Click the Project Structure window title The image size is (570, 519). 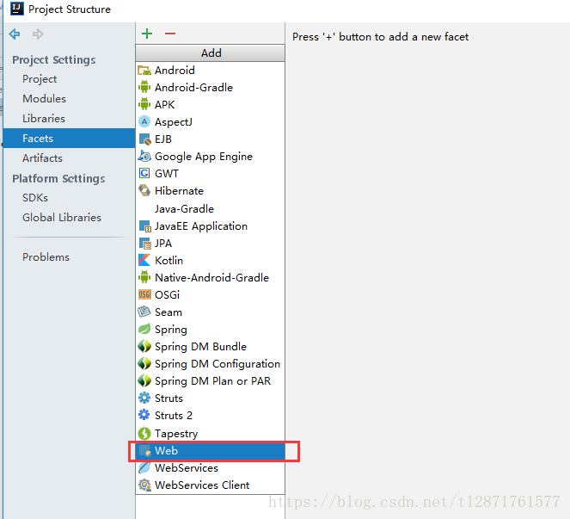tap(70, 9)
